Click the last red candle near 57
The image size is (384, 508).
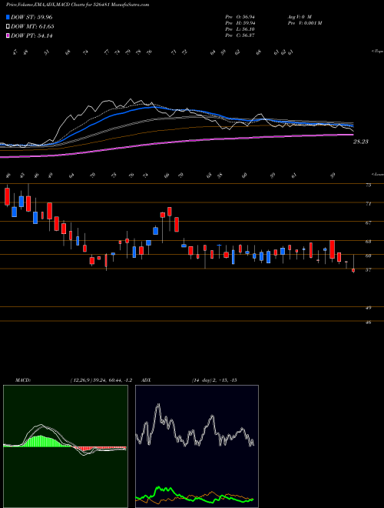pyautogui.click(x=353, y=270)
